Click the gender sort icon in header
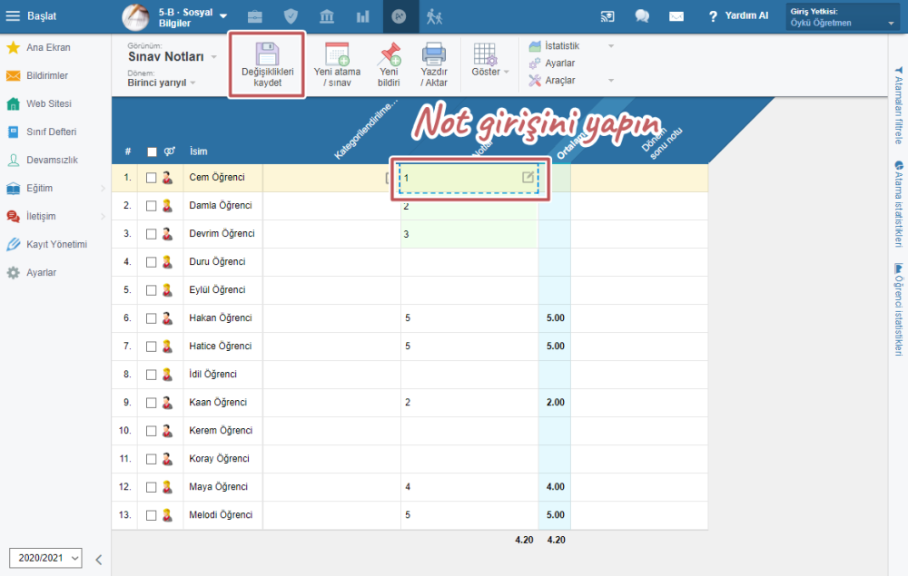This screenshot has width=908, height=576. point(169,151)
